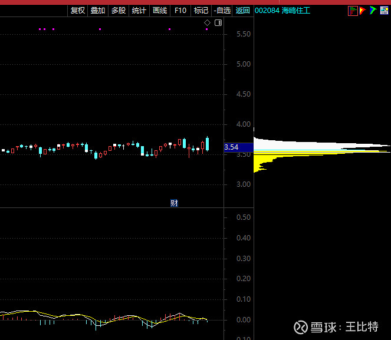Click the 0.50 indicator axis label
391x340 pixels.
(244, 217)
